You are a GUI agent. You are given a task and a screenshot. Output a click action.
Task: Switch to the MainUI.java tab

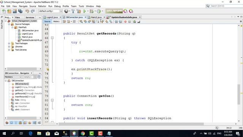pyautogui.click(x=96, y=17)
